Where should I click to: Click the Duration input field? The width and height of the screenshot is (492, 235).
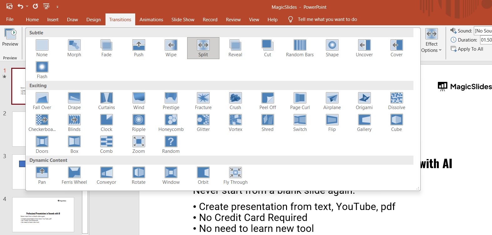click(x=486, y=40)
